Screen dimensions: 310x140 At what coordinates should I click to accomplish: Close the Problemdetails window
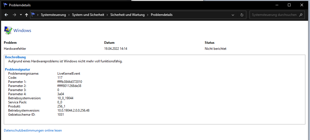tap(302, 5)
